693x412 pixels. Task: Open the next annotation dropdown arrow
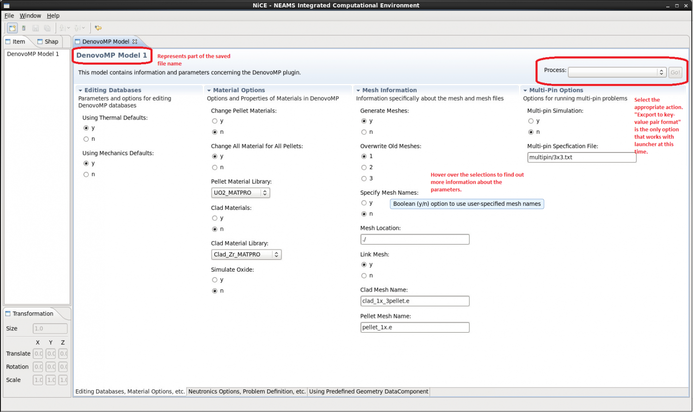[x=69, y=28]
